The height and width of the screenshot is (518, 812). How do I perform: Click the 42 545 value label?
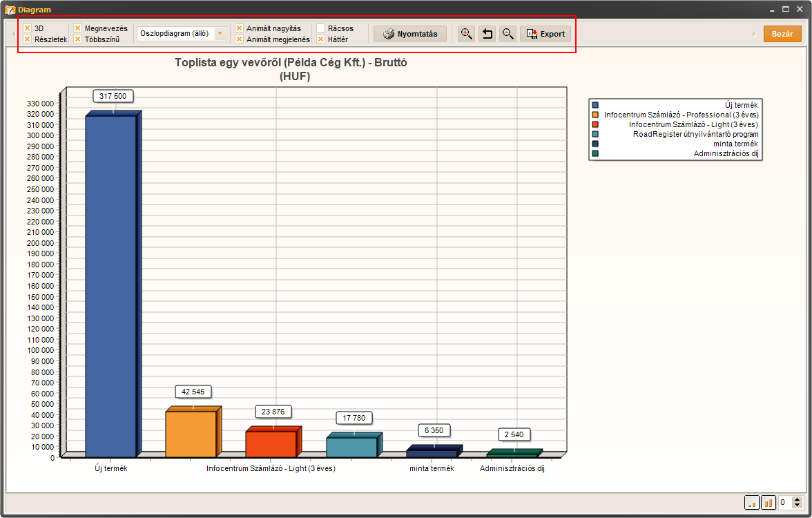[193, 392]
